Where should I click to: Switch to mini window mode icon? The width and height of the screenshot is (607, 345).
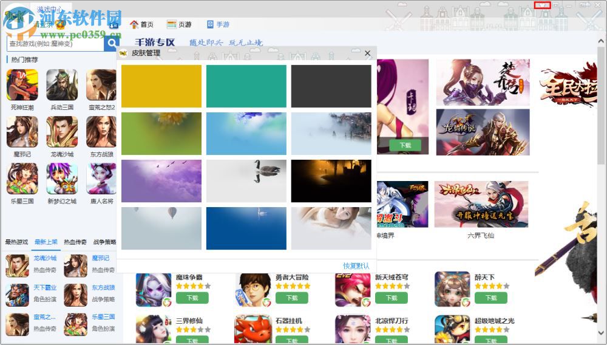555,5
